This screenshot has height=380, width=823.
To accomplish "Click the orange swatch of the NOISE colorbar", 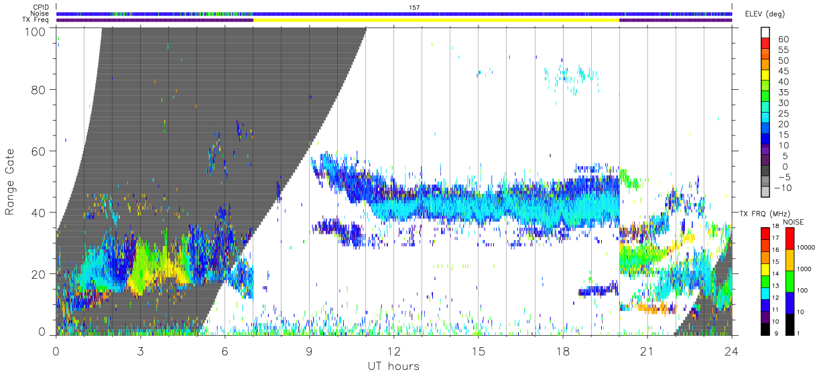I will coord(789,260).
